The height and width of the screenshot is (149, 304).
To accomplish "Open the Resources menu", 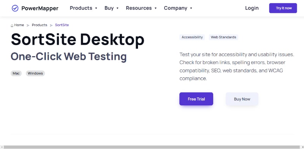I will (x=139, y=8).
